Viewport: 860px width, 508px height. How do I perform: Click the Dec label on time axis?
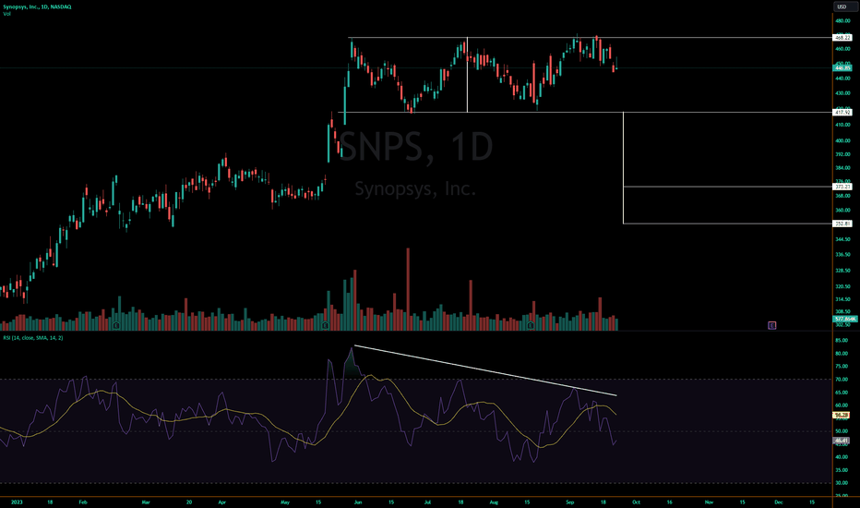[x=778, y=502]
